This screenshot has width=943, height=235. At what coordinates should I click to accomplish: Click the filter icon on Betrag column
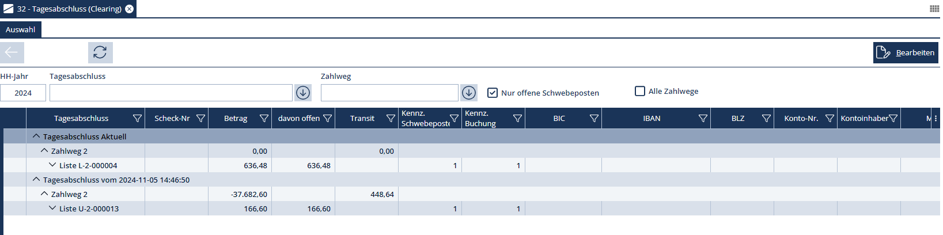click(264, 119)
